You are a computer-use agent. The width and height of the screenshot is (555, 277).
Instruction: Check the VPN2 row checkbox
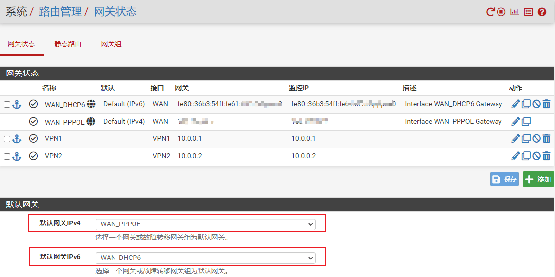7,157
